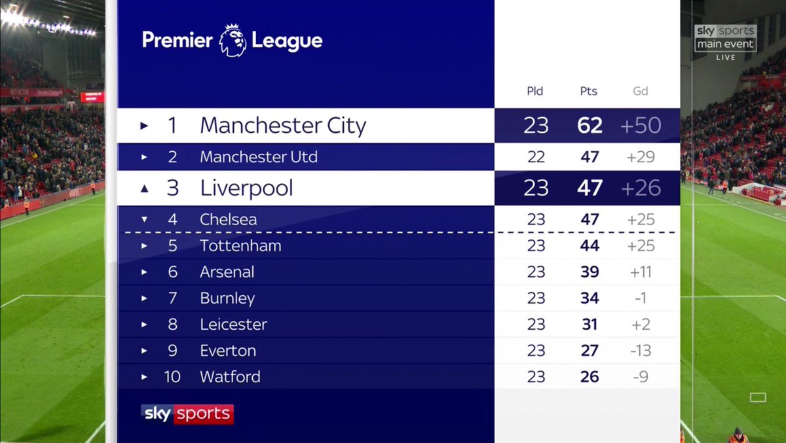786x443 pixels.
Task: Click the Sky Sports logo below table
Action: coord(187,414)
